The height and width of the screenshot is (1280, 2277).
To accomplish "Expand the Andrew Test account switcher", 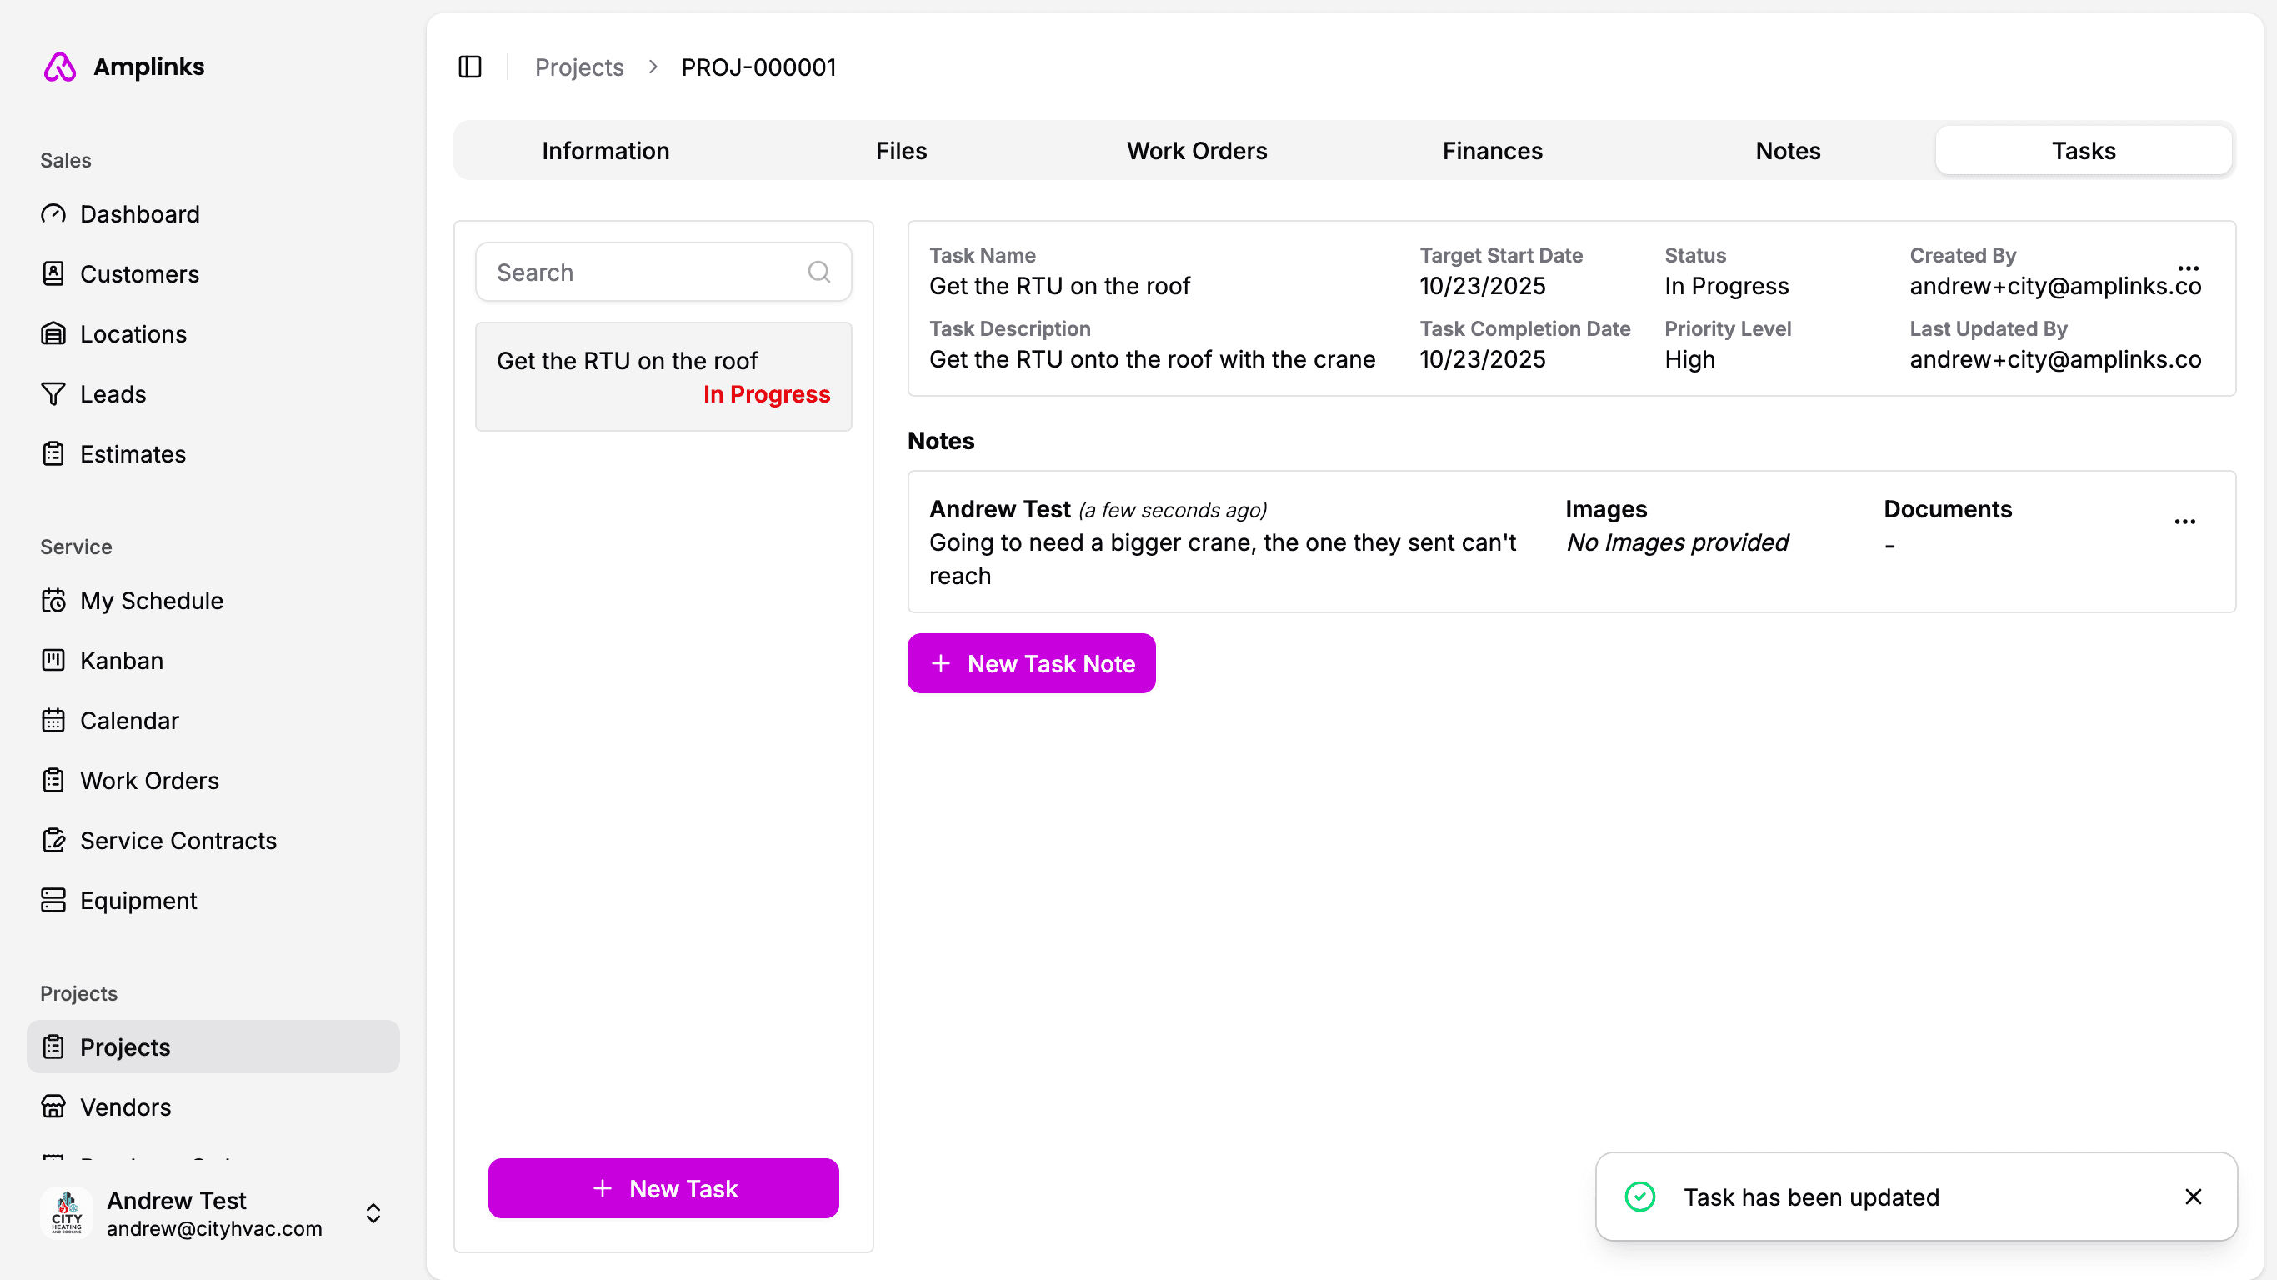I will click(372, 1212).
